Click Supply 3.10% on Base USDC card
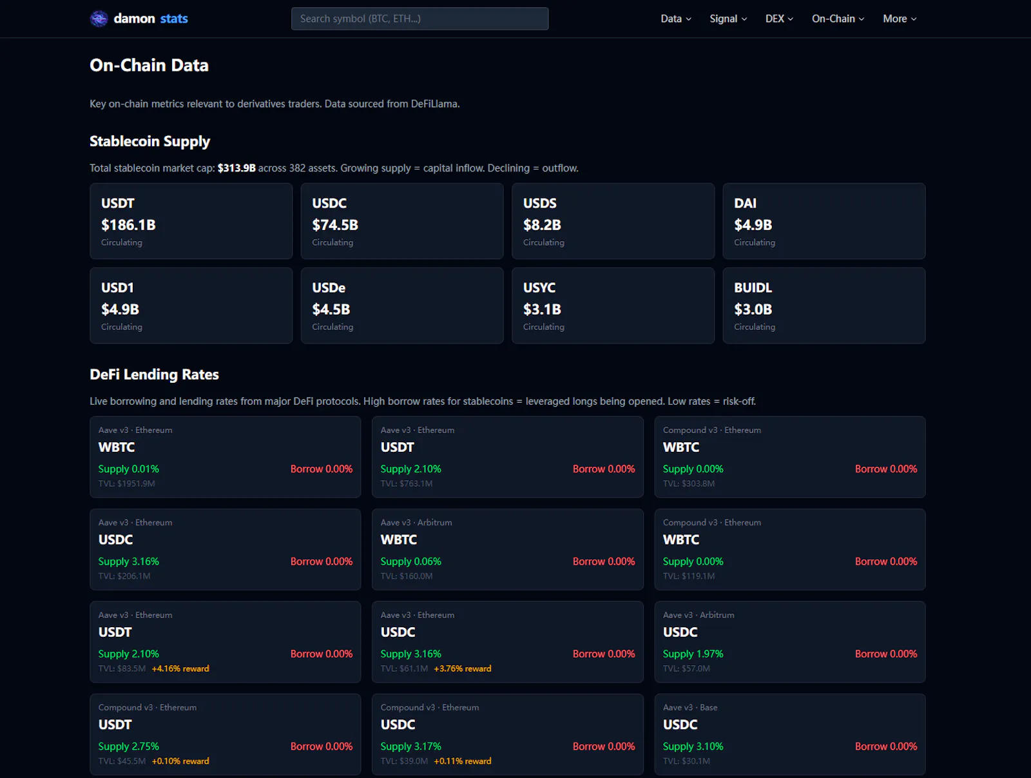 coord(693,746)
